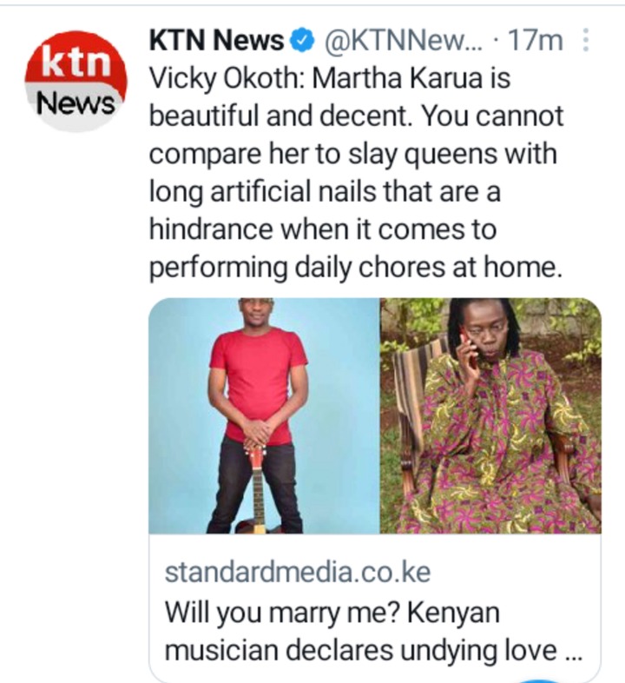Click the 17m timestamp
Viewport: 625px width, 683px height.
(x=536, y=41)
